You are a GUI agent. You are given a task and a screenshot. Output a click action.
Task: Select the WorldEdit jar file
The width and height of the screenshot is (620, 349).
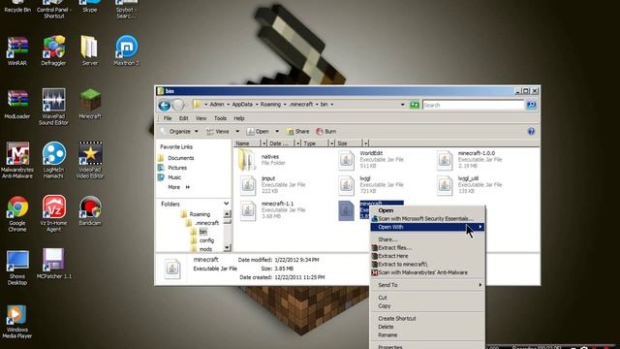point(371,159)
